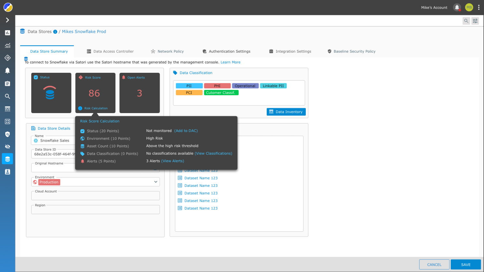Switch to the Data Access Controller tab

point(110,51)
